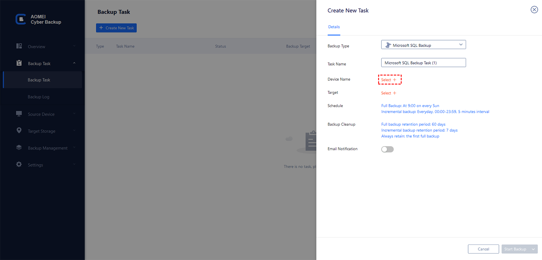Click Select next to Target

point(389,93)
